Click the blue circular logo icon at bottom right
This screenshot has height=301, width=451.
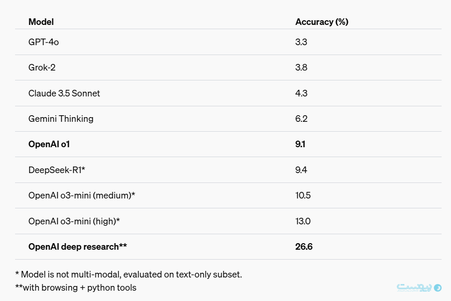437,288
